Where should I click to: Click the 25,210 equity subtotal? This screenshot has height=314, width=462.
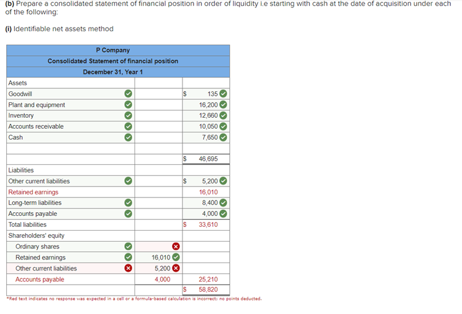click(x=208, y=279)
